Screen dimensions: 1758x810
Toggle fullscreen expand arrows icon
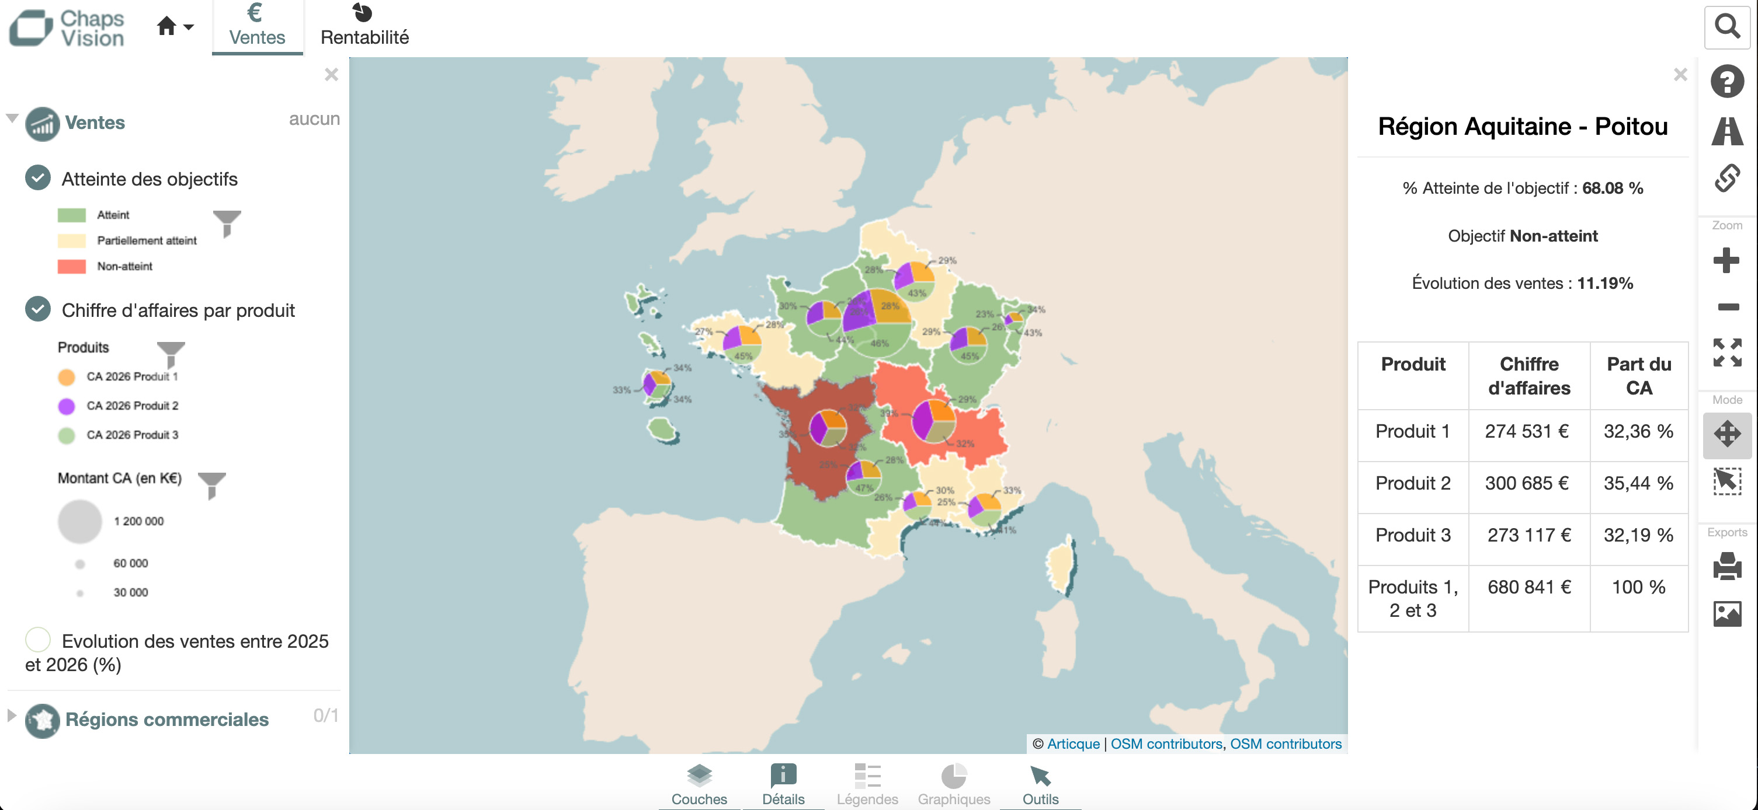coord(1726,352)
